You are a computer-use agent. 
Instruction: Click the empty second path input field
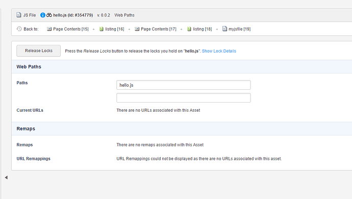[x=184, y=98]
